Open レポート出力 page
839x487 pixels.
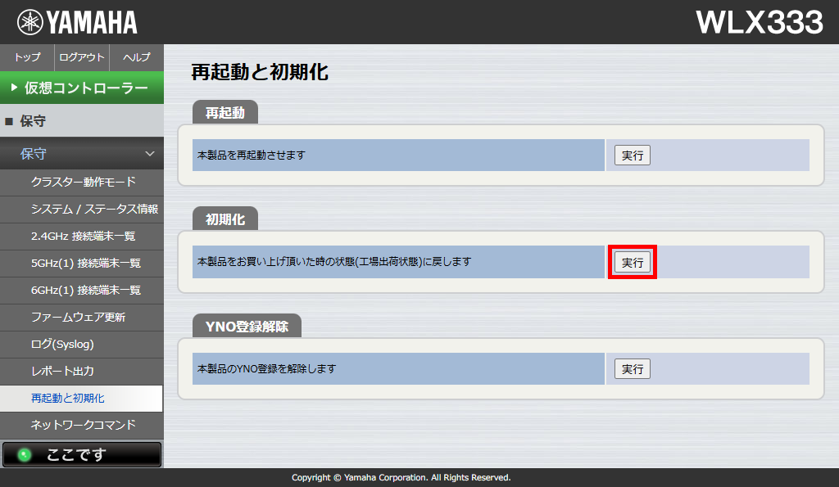click(82, 371)
